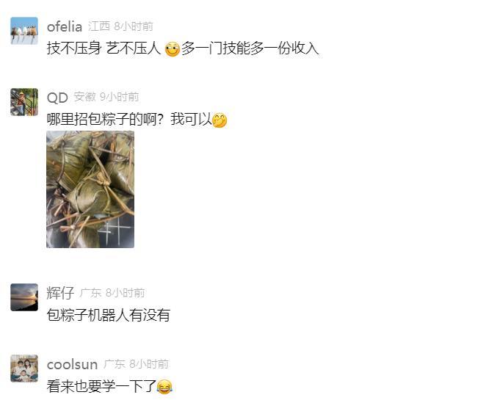This screenshot has width=486, height=403.
Task: Select the comment 看来也要学一下了
Action: (101, 386)
